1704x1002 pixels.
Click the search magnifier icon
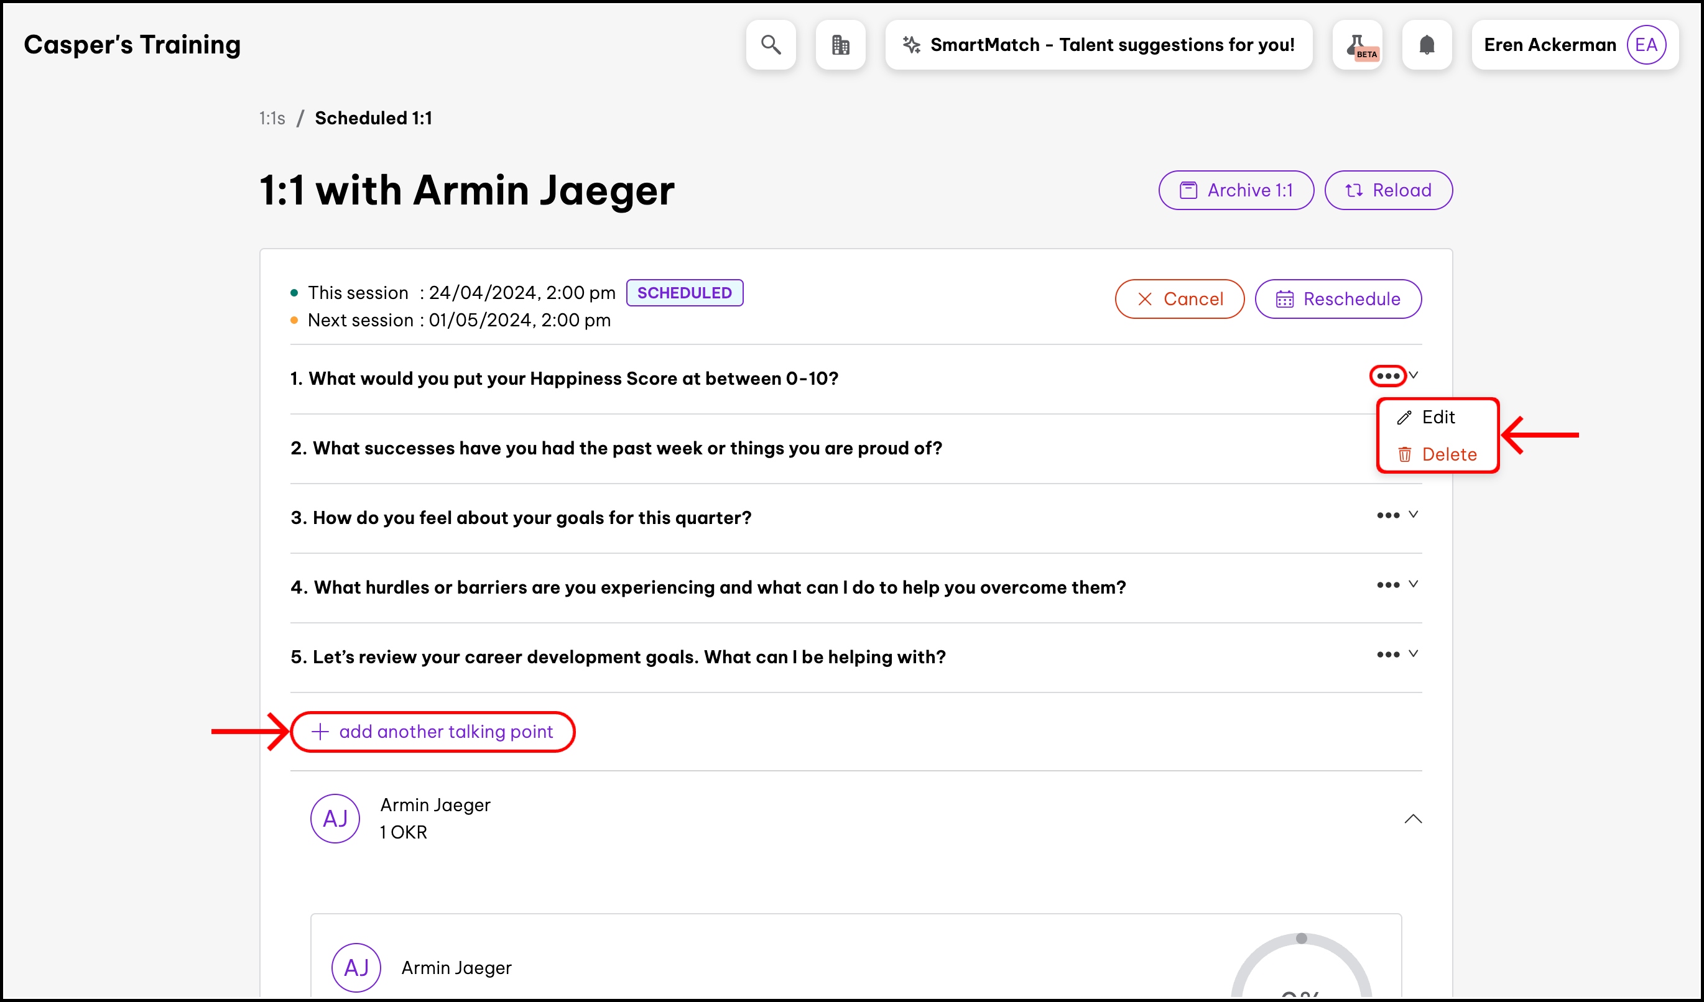pyautogui.click(x=770, y=45)
